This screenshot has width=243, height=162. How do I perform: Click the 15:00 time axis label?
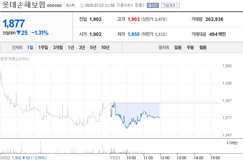pos(215,158)
